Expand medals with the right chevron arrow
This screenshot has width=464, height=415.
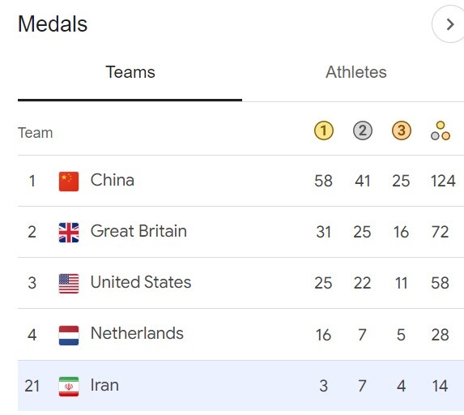tap(449, 24)
